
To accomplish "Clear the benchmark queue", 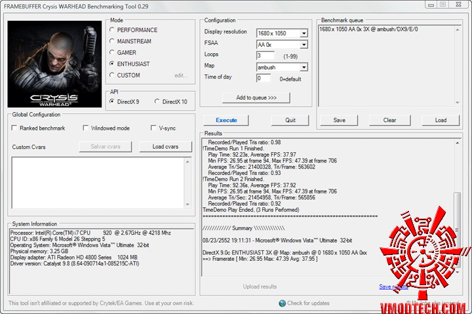I will coord(389,120).
